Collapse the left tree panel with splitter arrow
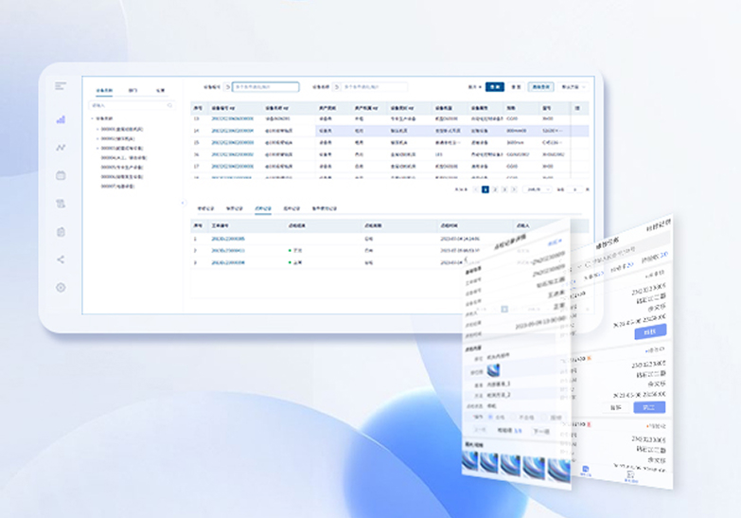Image resolution: width=741 pixels, height=518 pixels. tap(183, 203)
